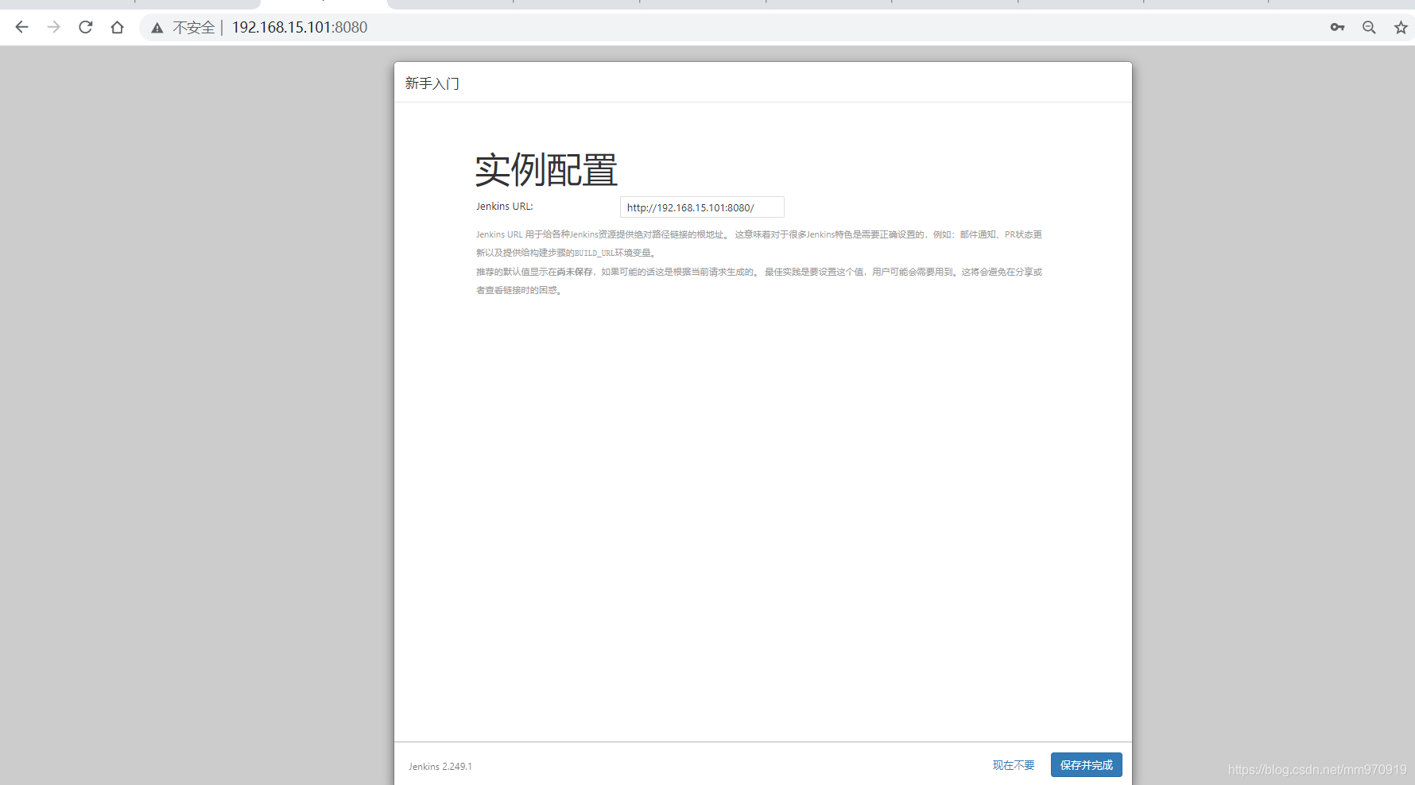Viewport: 1415px width, 785px height.
Task: Reload the page with the refresh icon
Action: pos(85,27)
